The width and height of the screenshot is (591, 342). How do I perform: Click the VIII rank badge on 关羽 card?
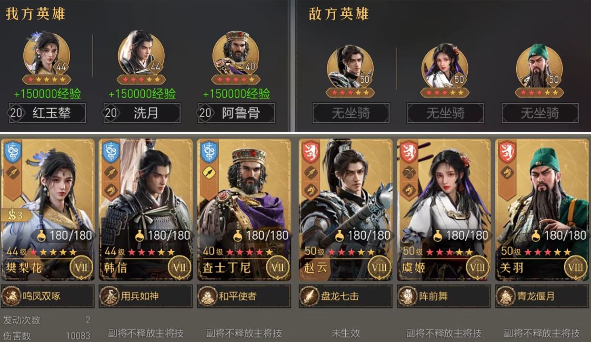[575, 267]
